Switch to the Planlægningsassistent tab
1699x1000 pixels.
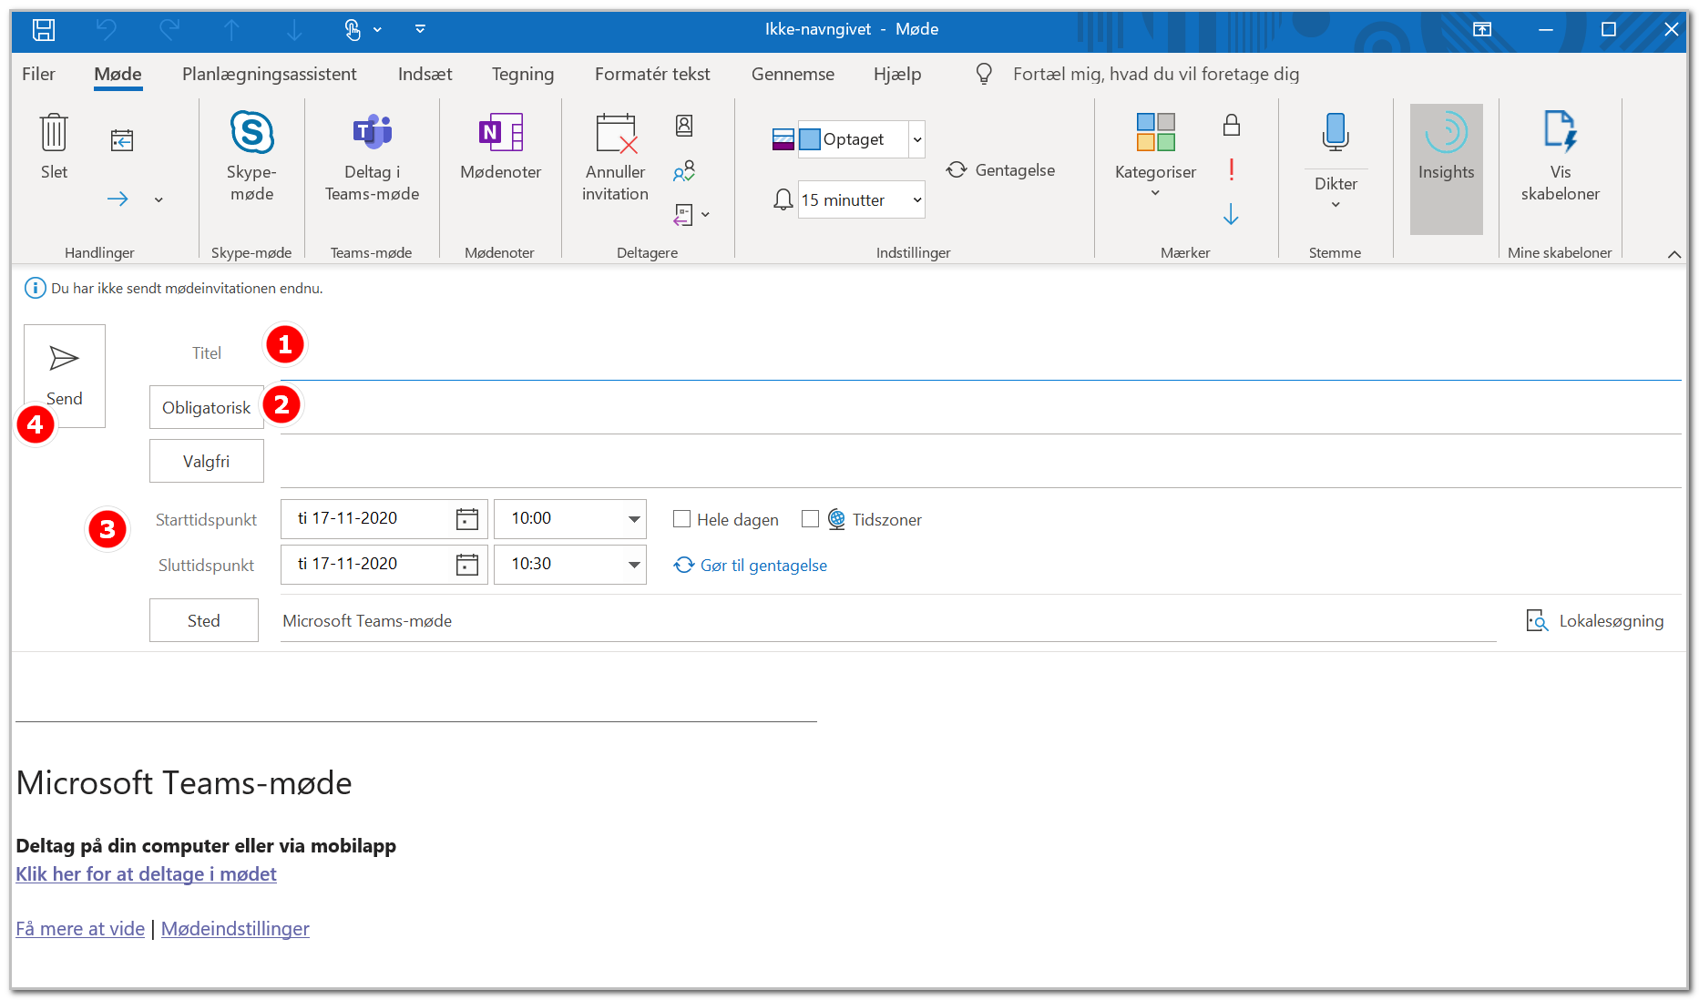pyautogui.click(x=269, y=75)
